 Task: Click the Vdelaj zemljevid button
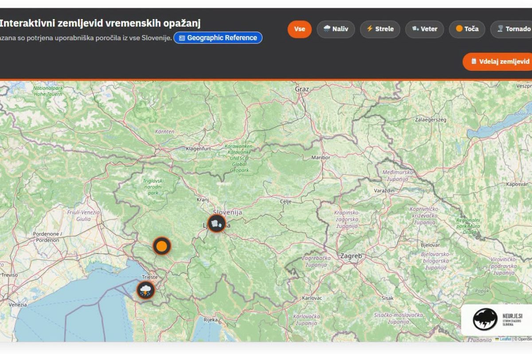coord(498,62)
